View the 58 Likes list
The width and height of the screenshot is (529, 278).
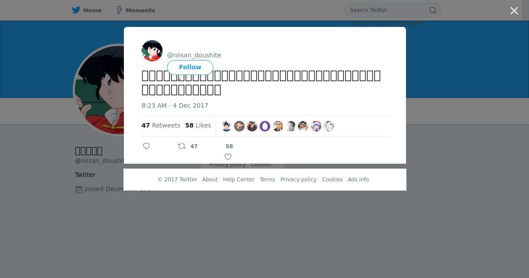198,125
